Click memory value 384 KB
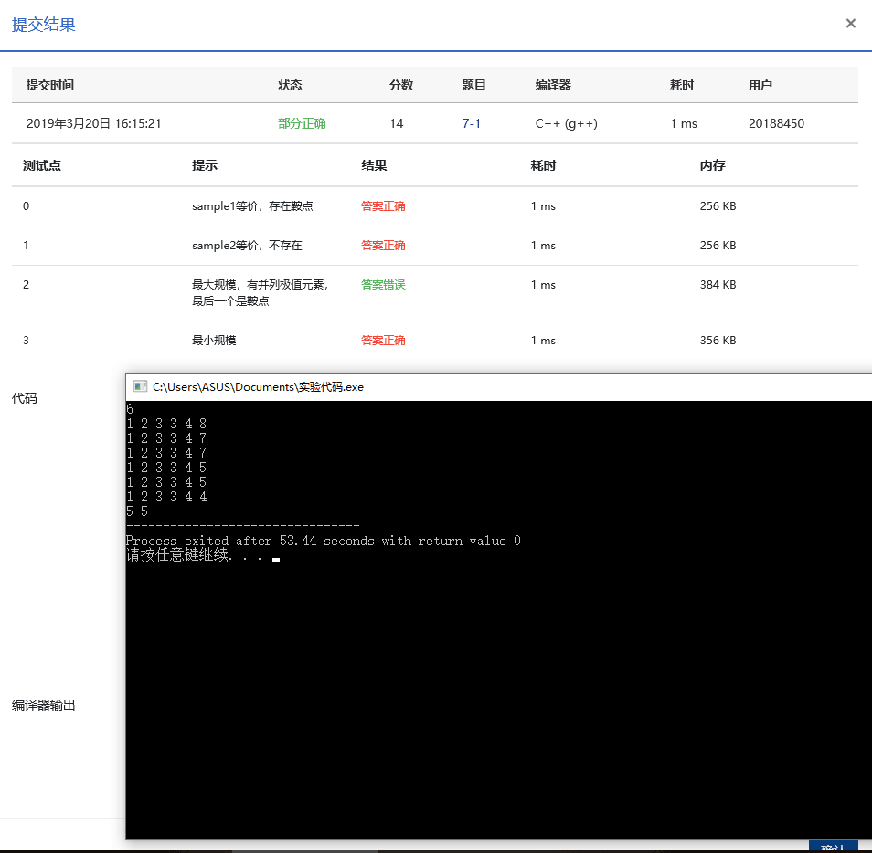The height and width of the screenshot is (853, 872). click(x=718, y=285)
